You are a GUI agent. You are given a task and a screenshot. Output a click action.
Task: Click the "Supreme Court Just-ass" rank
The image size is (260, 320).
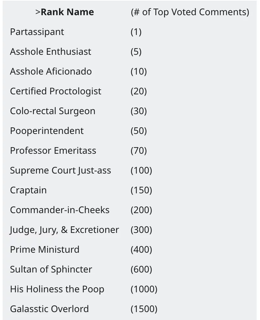(60, 171)
